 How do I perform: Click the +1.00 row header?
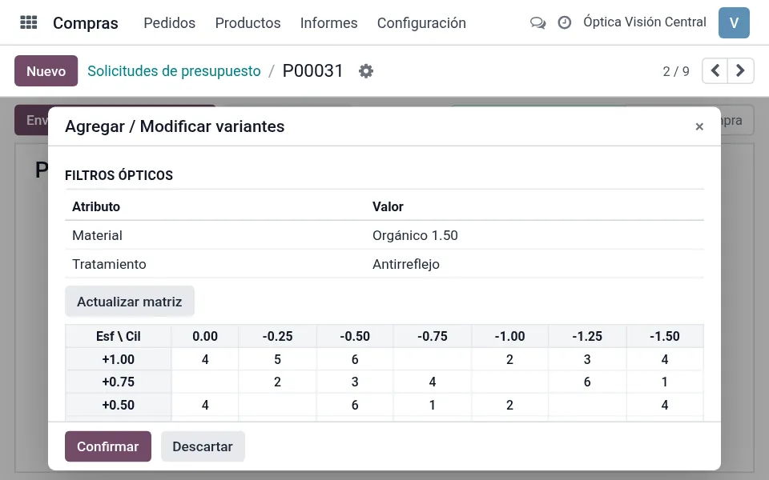point(119,359)
